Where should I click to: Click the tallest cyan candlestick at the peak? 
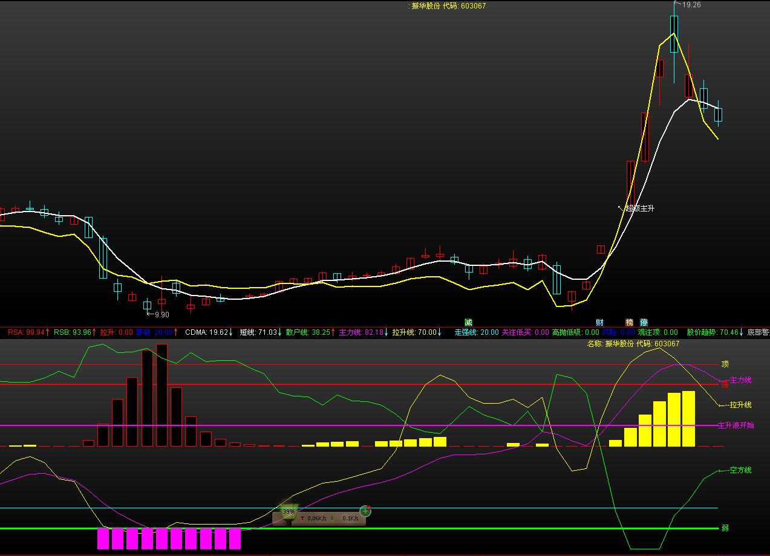coord(674,35)
